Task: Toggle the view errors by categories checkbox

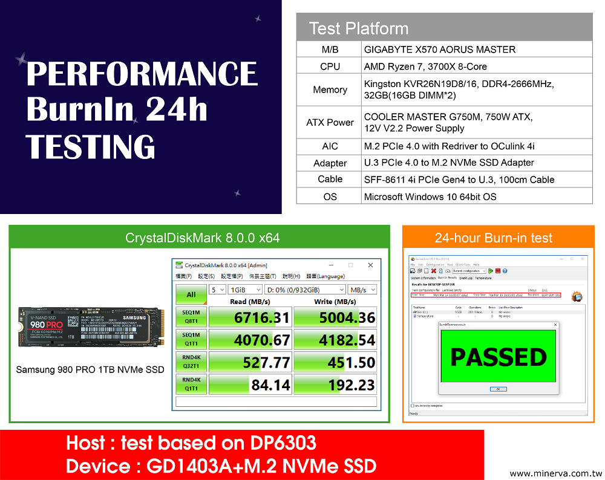Action: pos(413,406)
